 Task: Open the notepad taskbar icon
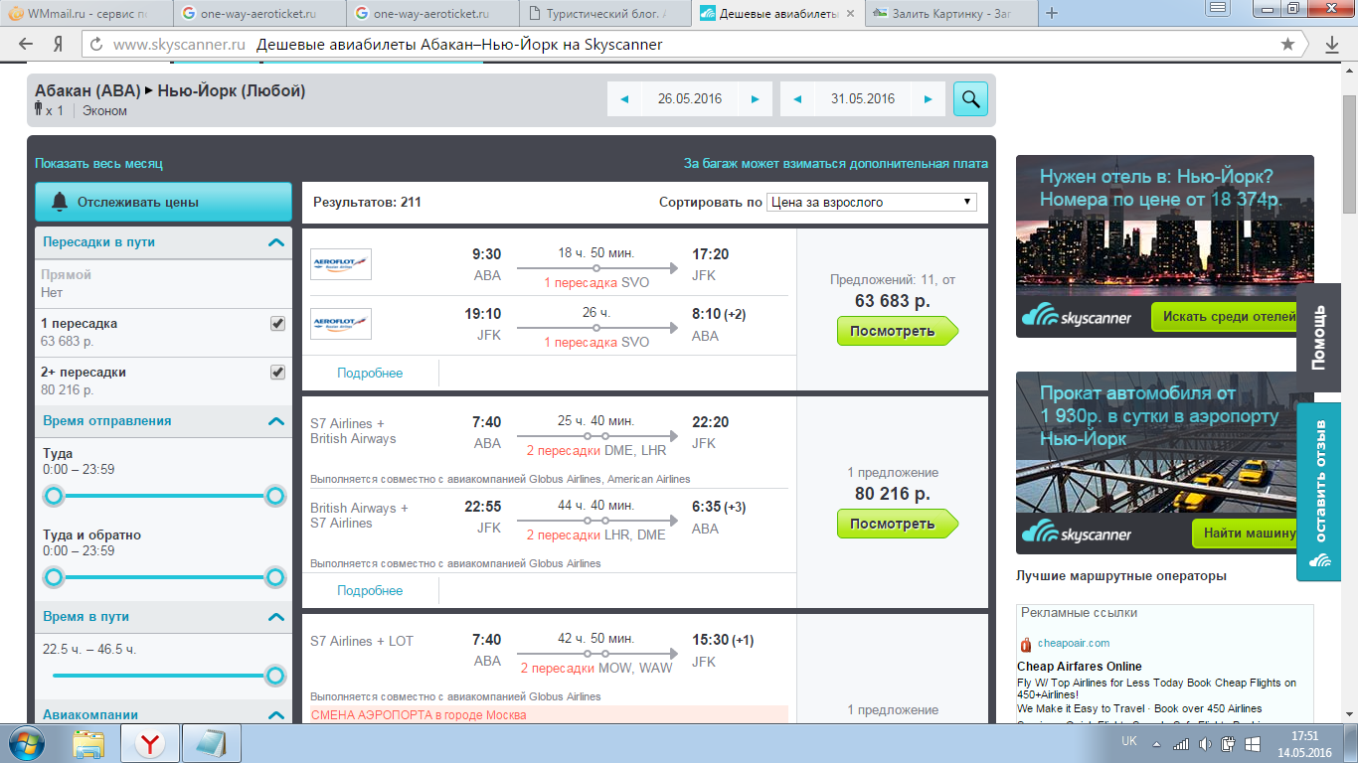pos(212,743)
